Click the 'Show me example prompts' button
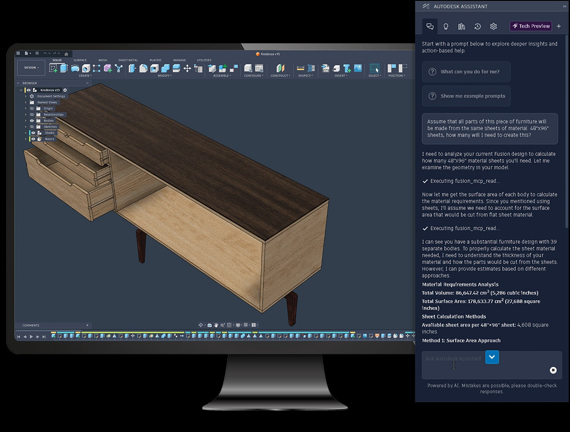570x432 pixels. tap(466, 96)
